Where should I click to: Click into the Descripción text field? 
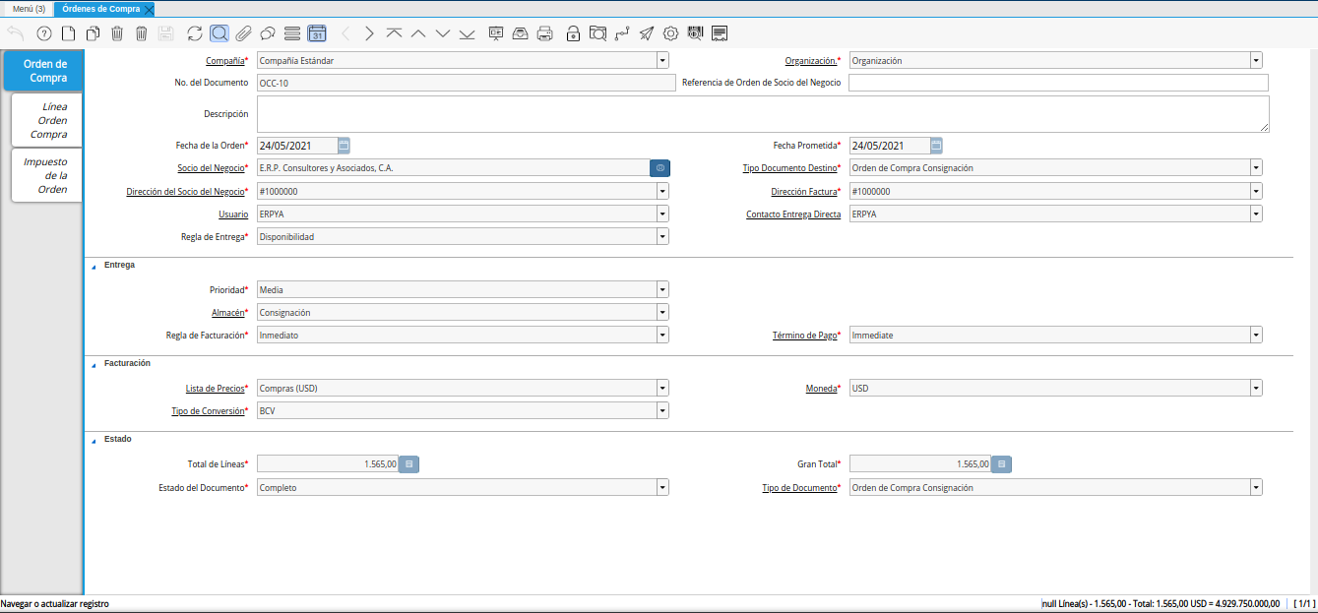762,114
